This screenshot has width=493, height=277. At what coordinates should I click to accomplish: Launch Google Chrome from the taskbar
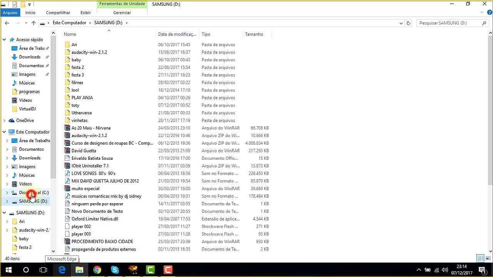point(97,270)
